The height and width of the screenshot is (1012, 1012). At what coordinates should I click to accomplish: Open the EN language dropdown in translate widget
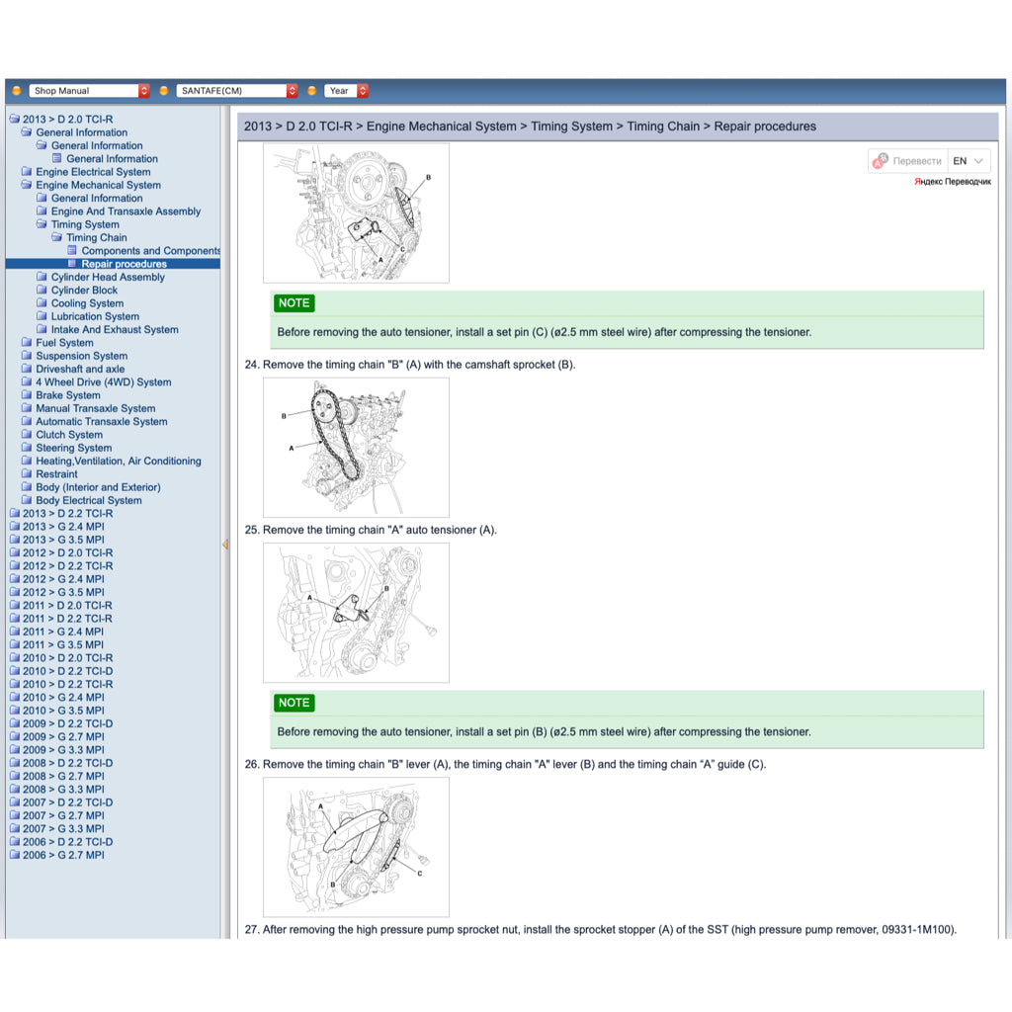pyautogui.click(x=966, y=160)
